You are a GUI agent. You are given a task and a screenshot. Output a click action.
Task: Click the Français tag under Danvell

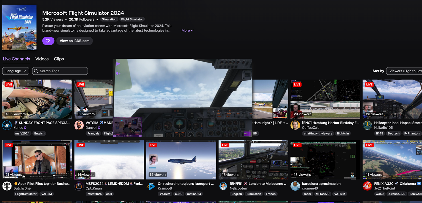pyautogui.click(x=93, y=133)
